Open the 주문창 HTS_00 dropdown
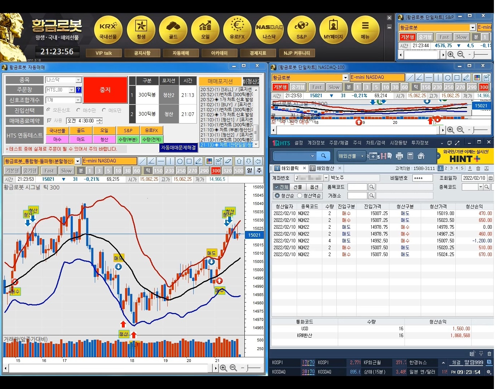The image size is (495, 389). click(72, 90)
